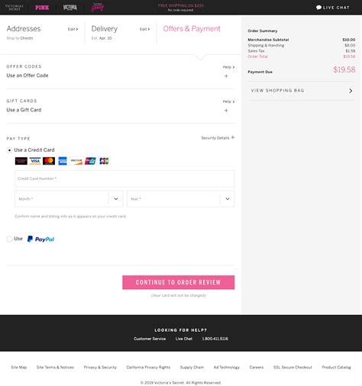Click the Beauty script logo

click(x=98, y=8)
